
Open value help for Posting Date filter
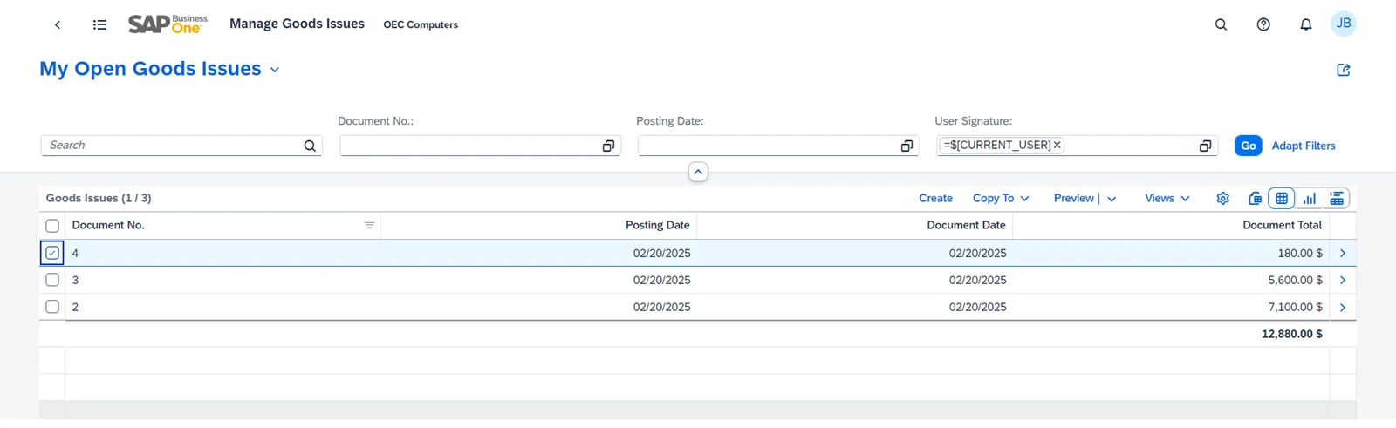pos(907,146)
